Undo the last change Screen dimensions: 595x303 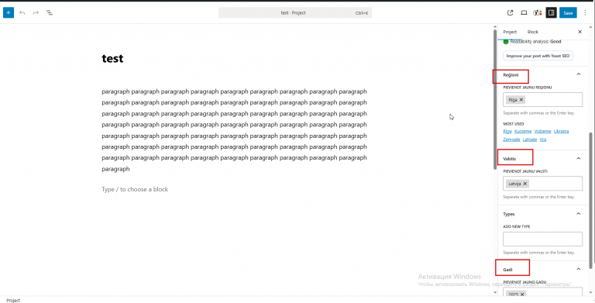click(x=22, y=13)
